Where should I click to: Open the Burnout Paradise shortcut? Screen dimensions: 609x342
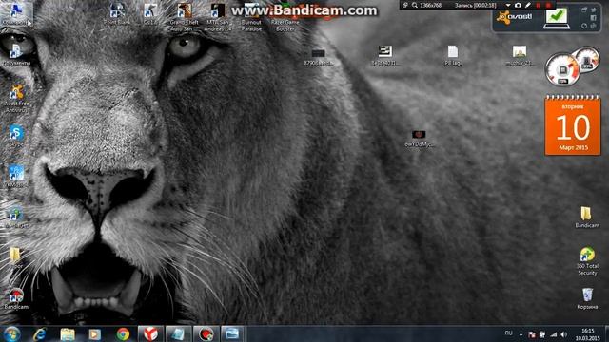tap(251, 17)
